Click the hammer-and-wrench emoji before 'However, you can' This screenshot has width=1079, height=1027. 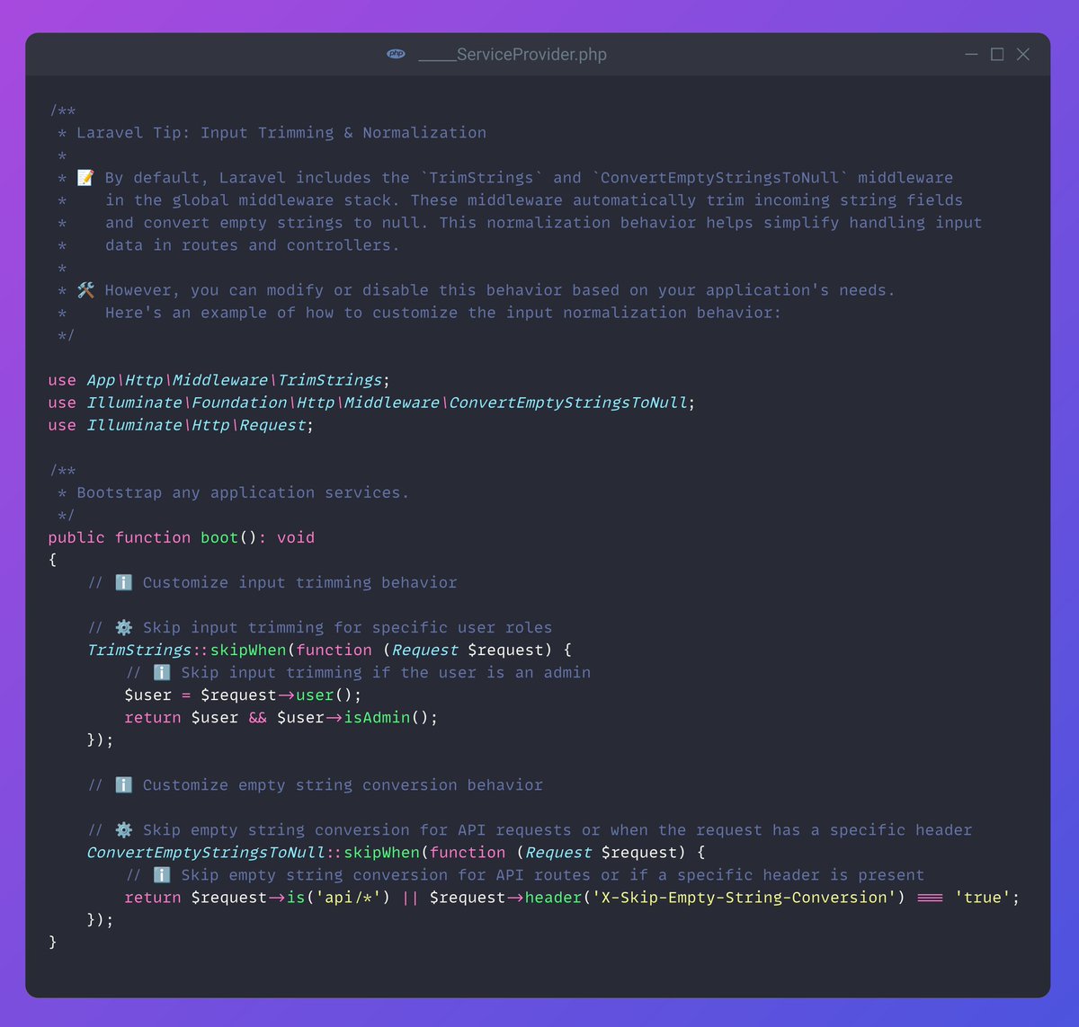pos(85,289)
